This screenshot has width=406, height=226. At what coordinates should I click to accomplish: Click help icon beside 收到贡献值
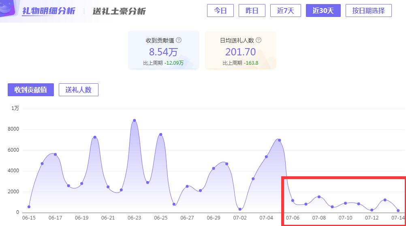pyautogui.click(x=179, y=40)
